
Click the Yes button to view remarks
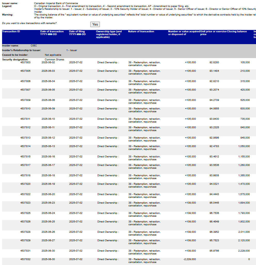(x=95, y=24)
